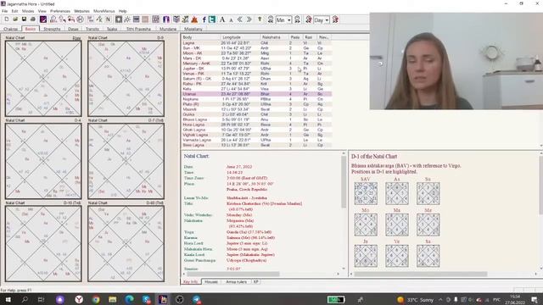Click the ashtakavarga pane horizontal scrollbar
The height and width of the screenshot is (305, 543).
click(x=445, y=274)
